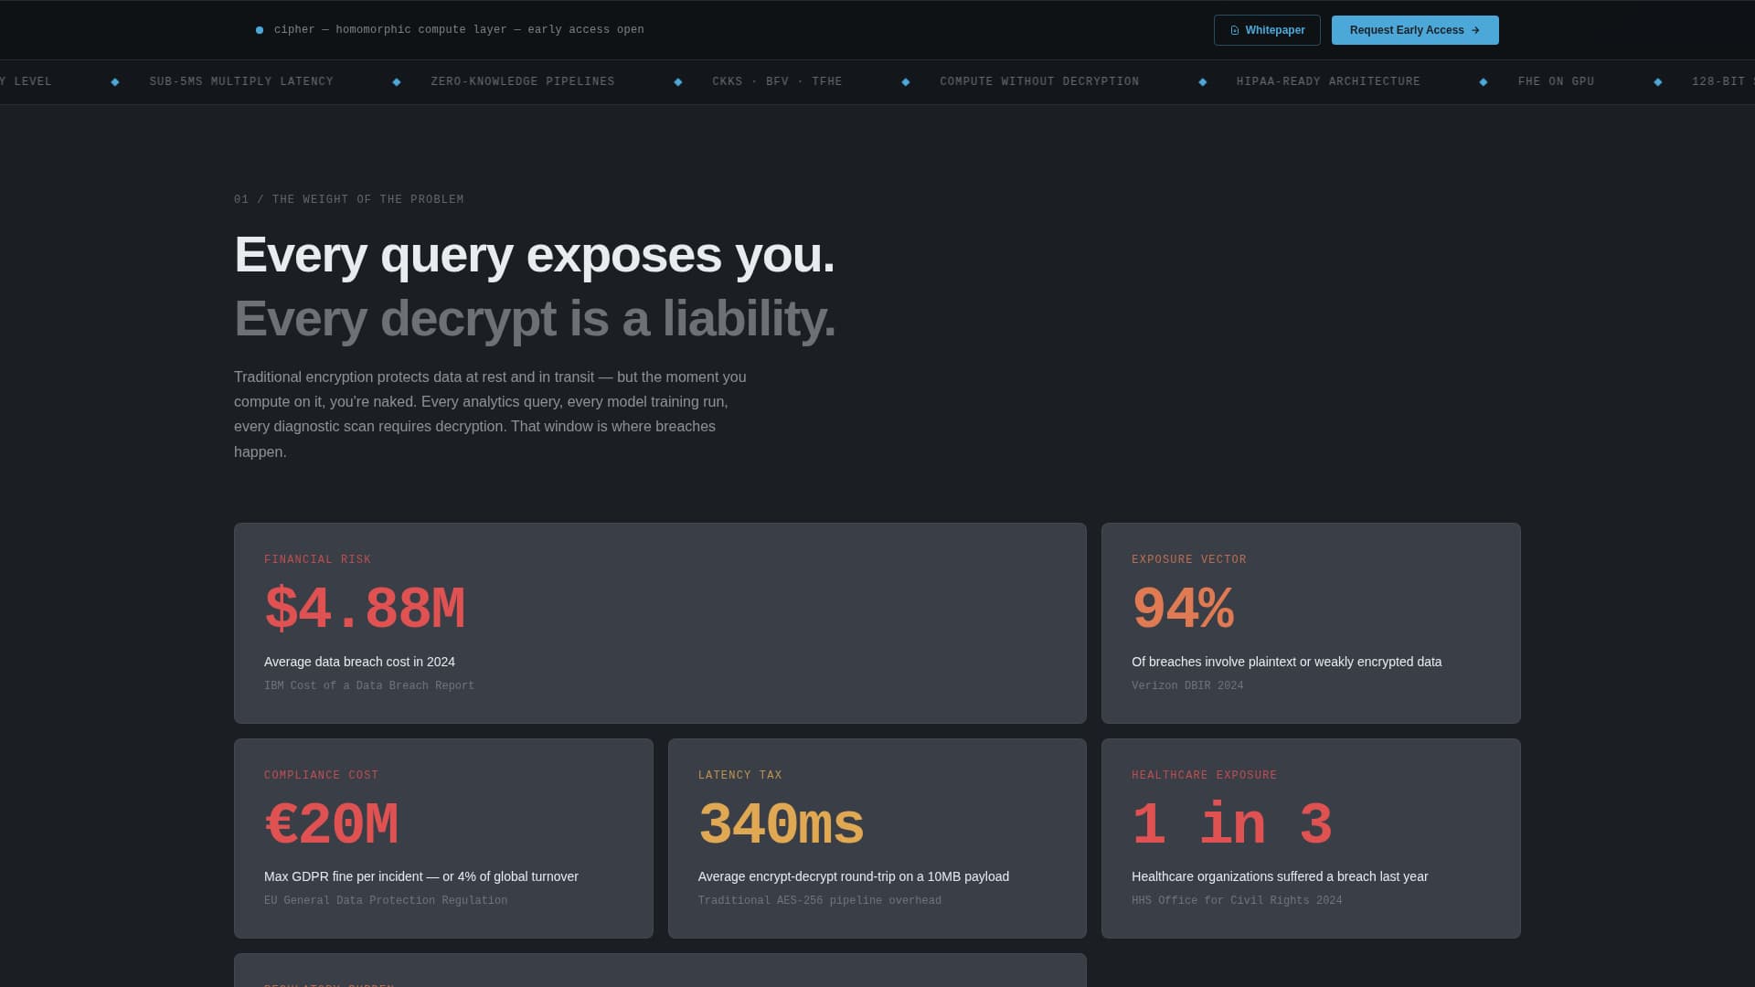Click ticker item CKKS · BFV · TFHE
Viewport: 1755px width, 987px height.
coord(777,82)
